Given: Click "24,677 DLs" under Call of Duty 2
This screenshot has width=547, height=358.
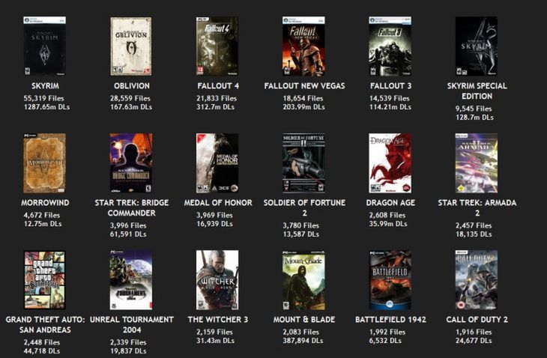Looking at the screenshot, I should click(474, 341).
